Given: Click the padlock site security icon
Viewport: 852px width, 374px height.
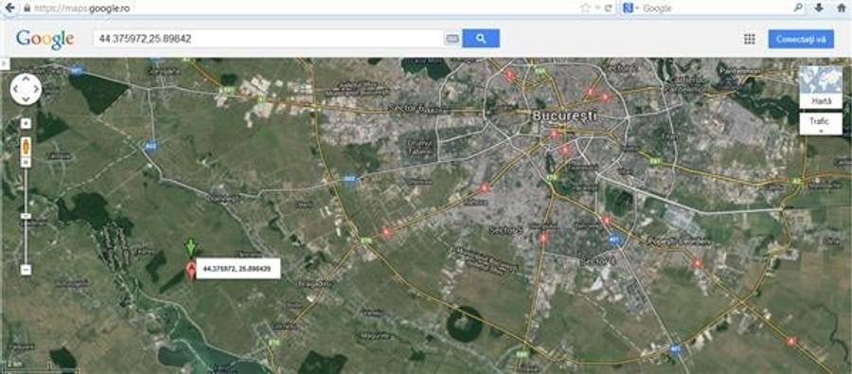Looking at the screenshot, I should (x=27, y=9).
